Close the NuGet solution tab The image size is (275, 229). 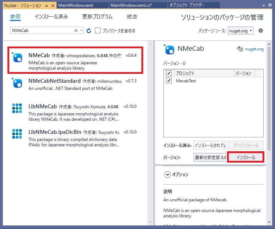(53, 6)
